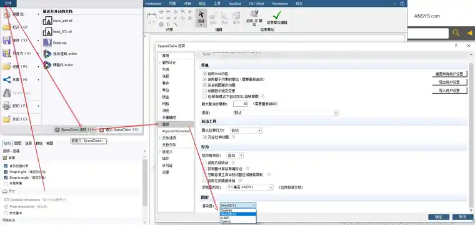Image resolution: width=475 pixels, height=225 pixels.
Task: Click the yellow search magnifier icon
Action: click(456, 33)
